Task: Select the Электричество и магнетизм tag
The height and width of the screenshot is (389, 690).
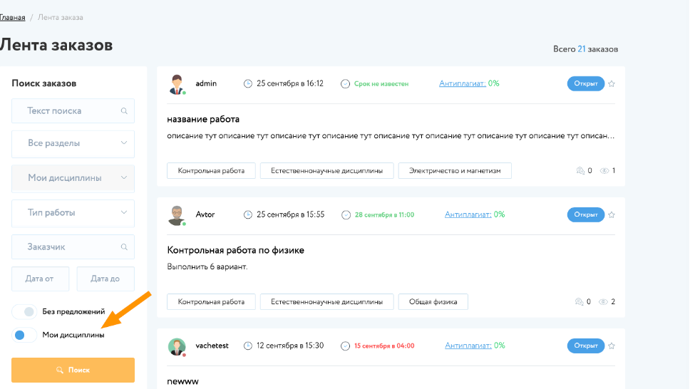Action: (x=455, y=171)
